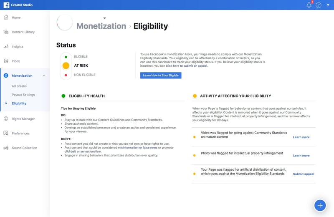This screenshot has width=334, height=217.
Task: Open Sound Collection waveform icon
Action: (x=6, y=148)
